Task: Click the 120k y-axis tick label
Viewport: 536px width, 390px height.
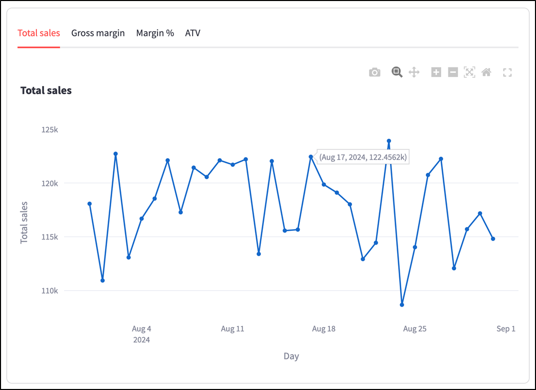Action: [x=50, y=183]
